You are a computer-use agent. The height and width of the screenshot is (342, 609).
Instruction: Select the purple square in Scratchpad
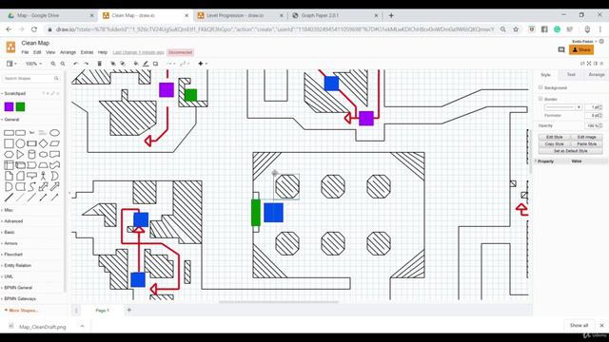9,106
